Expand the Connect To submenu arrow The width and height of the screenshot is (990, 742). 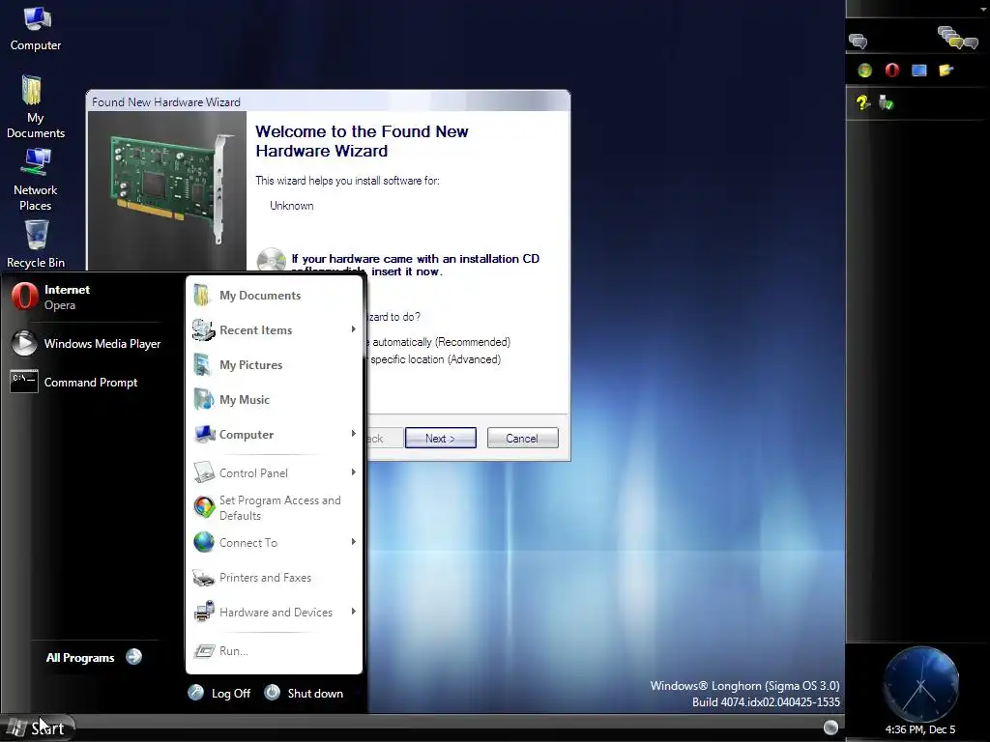(x=354, y=541)
